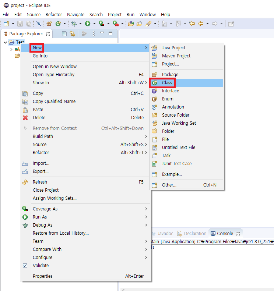Open dropdown arrow beside Debug icon
274x291 pixels.
80,24
